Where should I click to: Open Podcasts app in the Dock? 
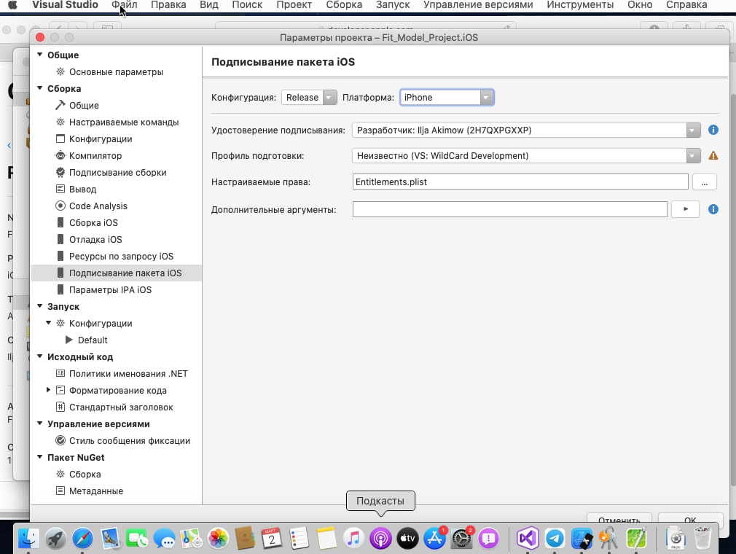[x=380, y=538]
